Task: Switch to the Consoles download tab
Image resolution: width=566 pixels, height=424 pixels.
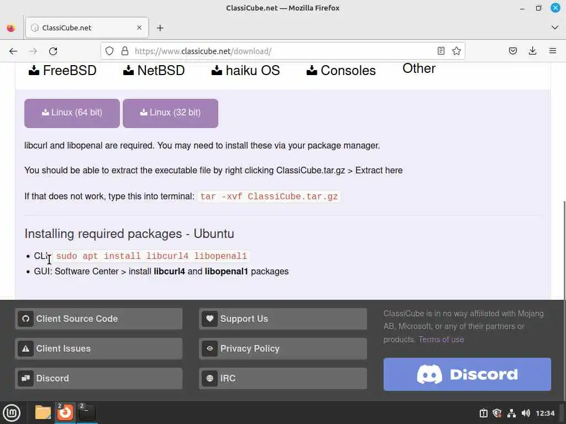Action: tap(341, 70)
